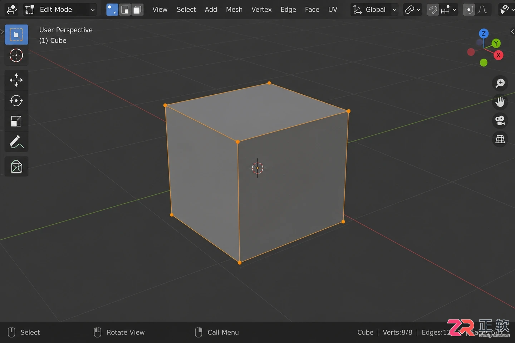Open proportional editing falloff dropdown
The image size is (515, 343).
[x=482, y=10]
